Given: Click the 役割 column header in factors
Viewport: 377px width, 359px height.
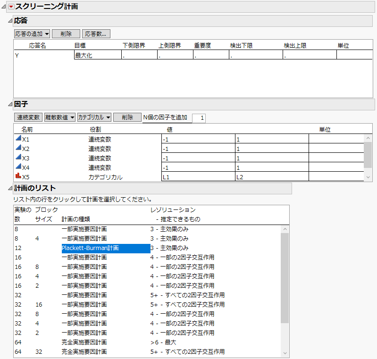Looking at the screenshot, I should [x=95, y=129].
